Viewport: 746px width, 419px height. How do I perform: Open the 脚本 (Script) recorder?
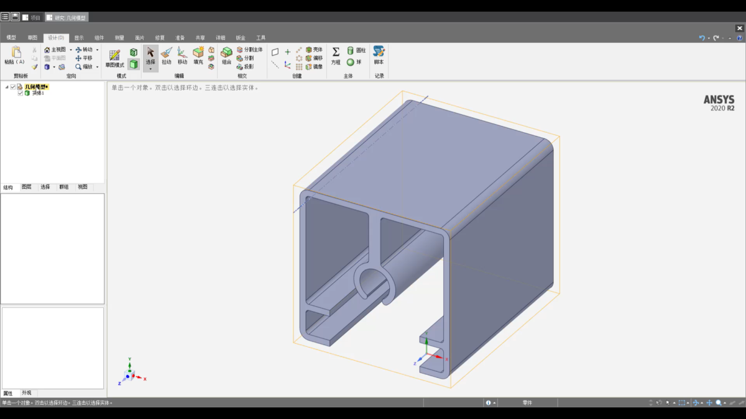(x=379, y=56)
